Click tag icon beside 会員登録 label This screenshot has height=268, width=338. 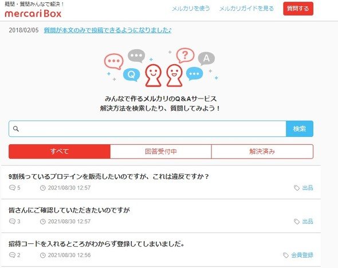286,255
